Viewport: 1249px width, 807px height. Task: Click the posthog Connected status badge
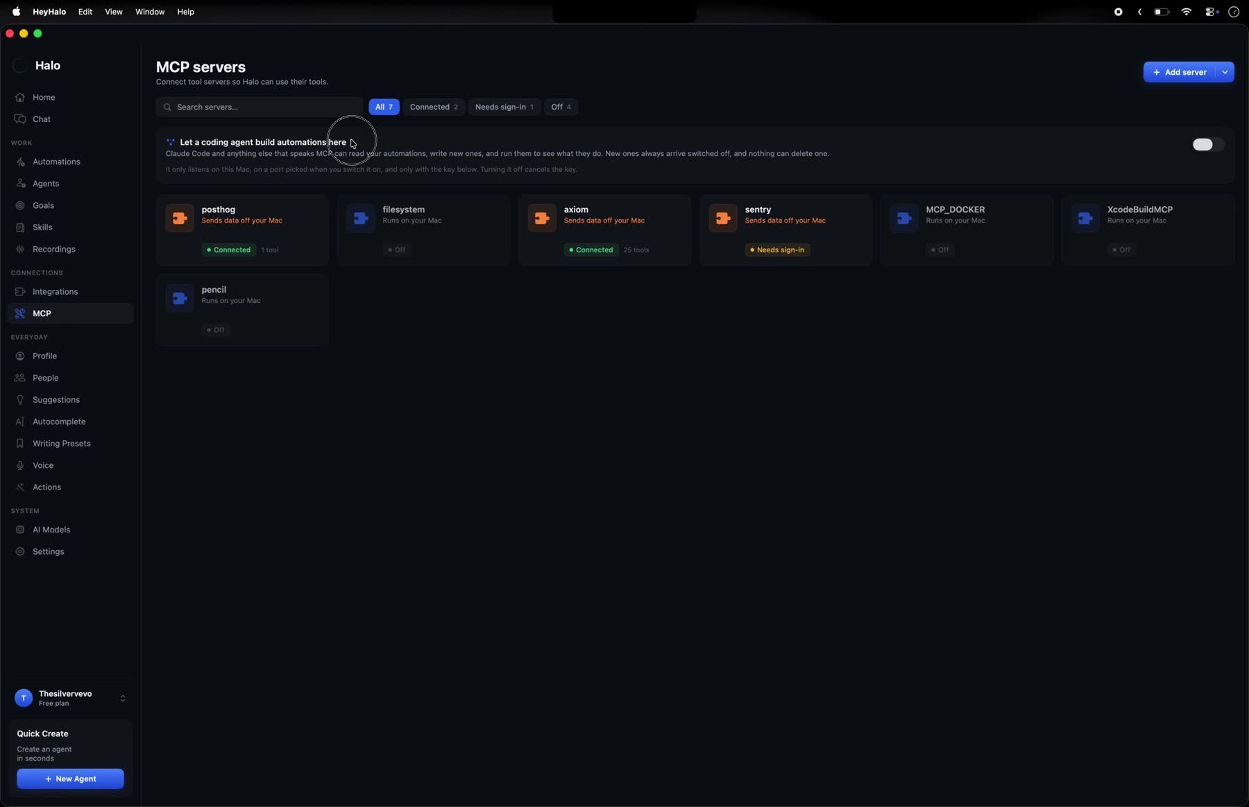click(x=229, y=250)
